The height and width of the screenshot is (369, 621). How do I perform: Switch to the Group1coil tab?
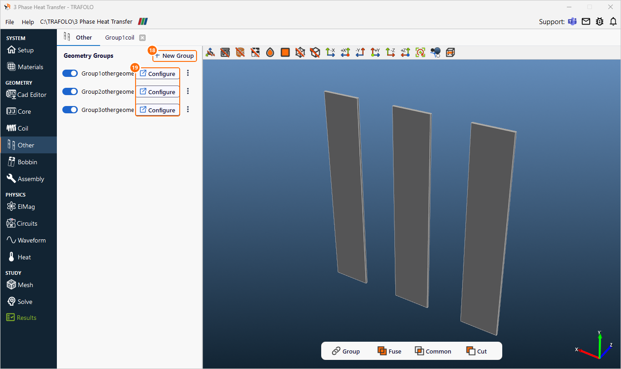(120, 38)
